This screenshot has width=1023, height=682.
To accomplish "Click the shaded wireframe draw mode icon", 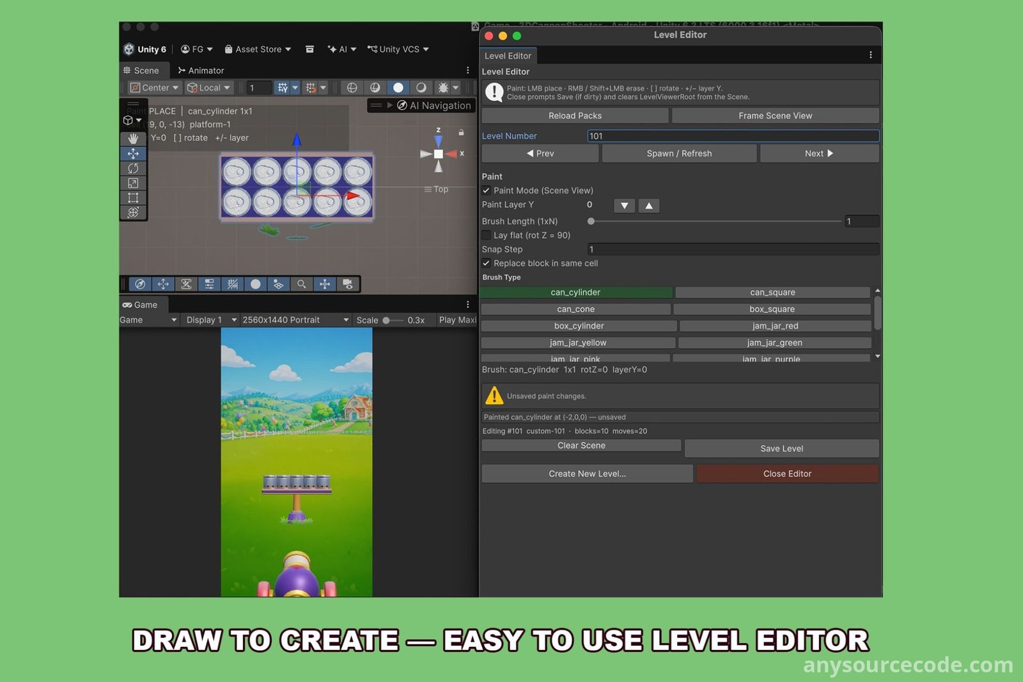I will (x=375, y=88).
